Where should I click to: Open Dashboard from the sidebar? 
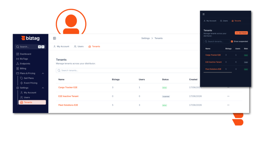click(x=25, y=54)
